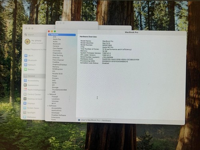Open Displays settings in the sidebar
This screenshot has height=150, width=200.
point(31,103)
